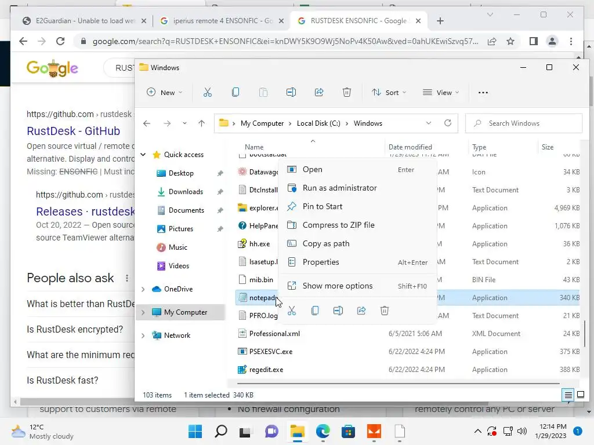The image size is (594, 445).
Task: Open the Sort dropdown in Explorer
Action: 389,92
